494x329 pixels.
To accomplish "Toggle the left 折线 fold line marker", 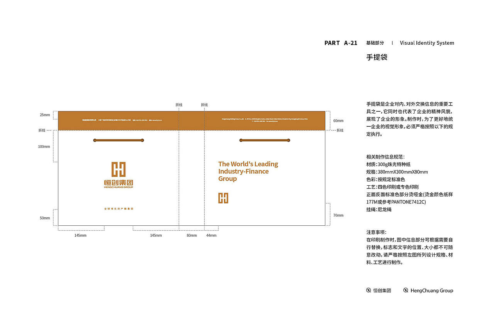I will pos(42,130).
